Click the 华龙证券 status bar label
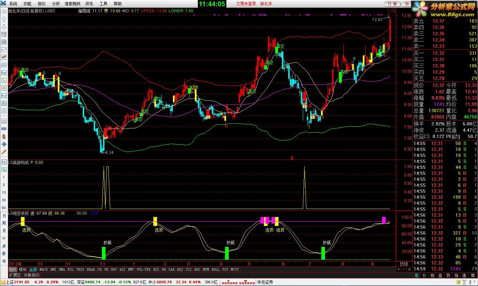The image size is (478, 286). pos(265,282)
